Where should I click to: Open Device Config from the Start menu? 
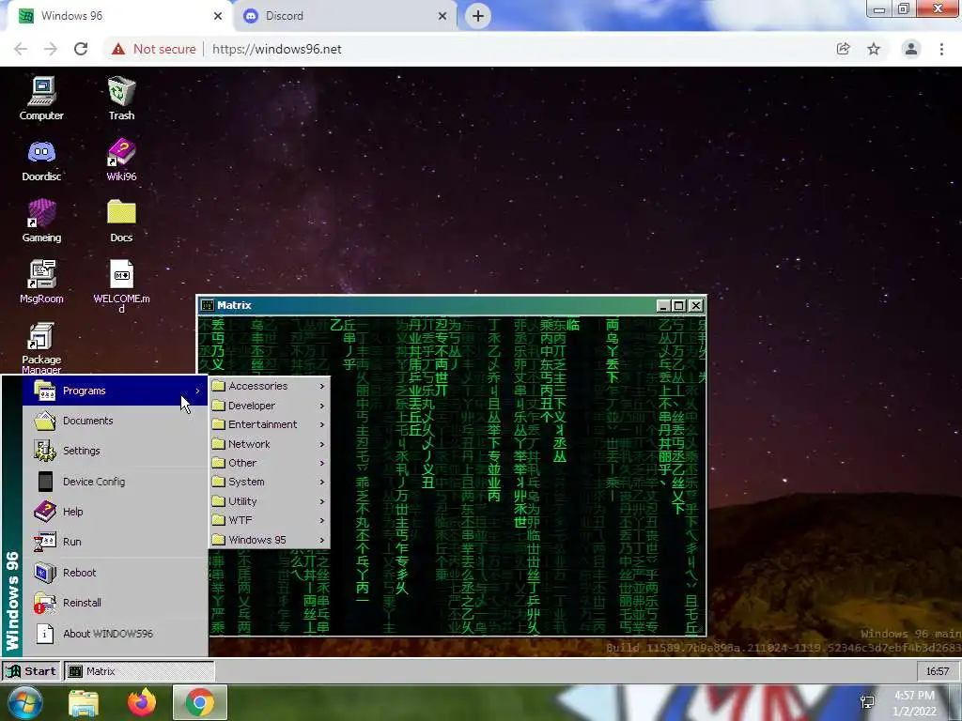pyautogui.click(x=115, y=482)
